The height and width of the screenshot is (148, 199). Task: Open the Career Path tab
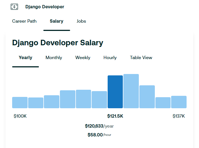24,21
